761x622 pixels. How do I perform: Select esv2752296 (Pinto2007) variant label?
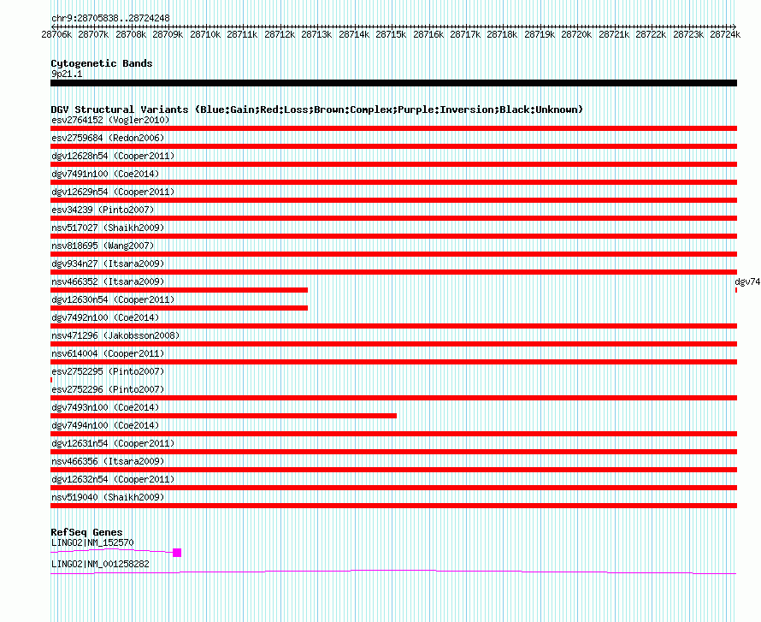coord(108,389)
